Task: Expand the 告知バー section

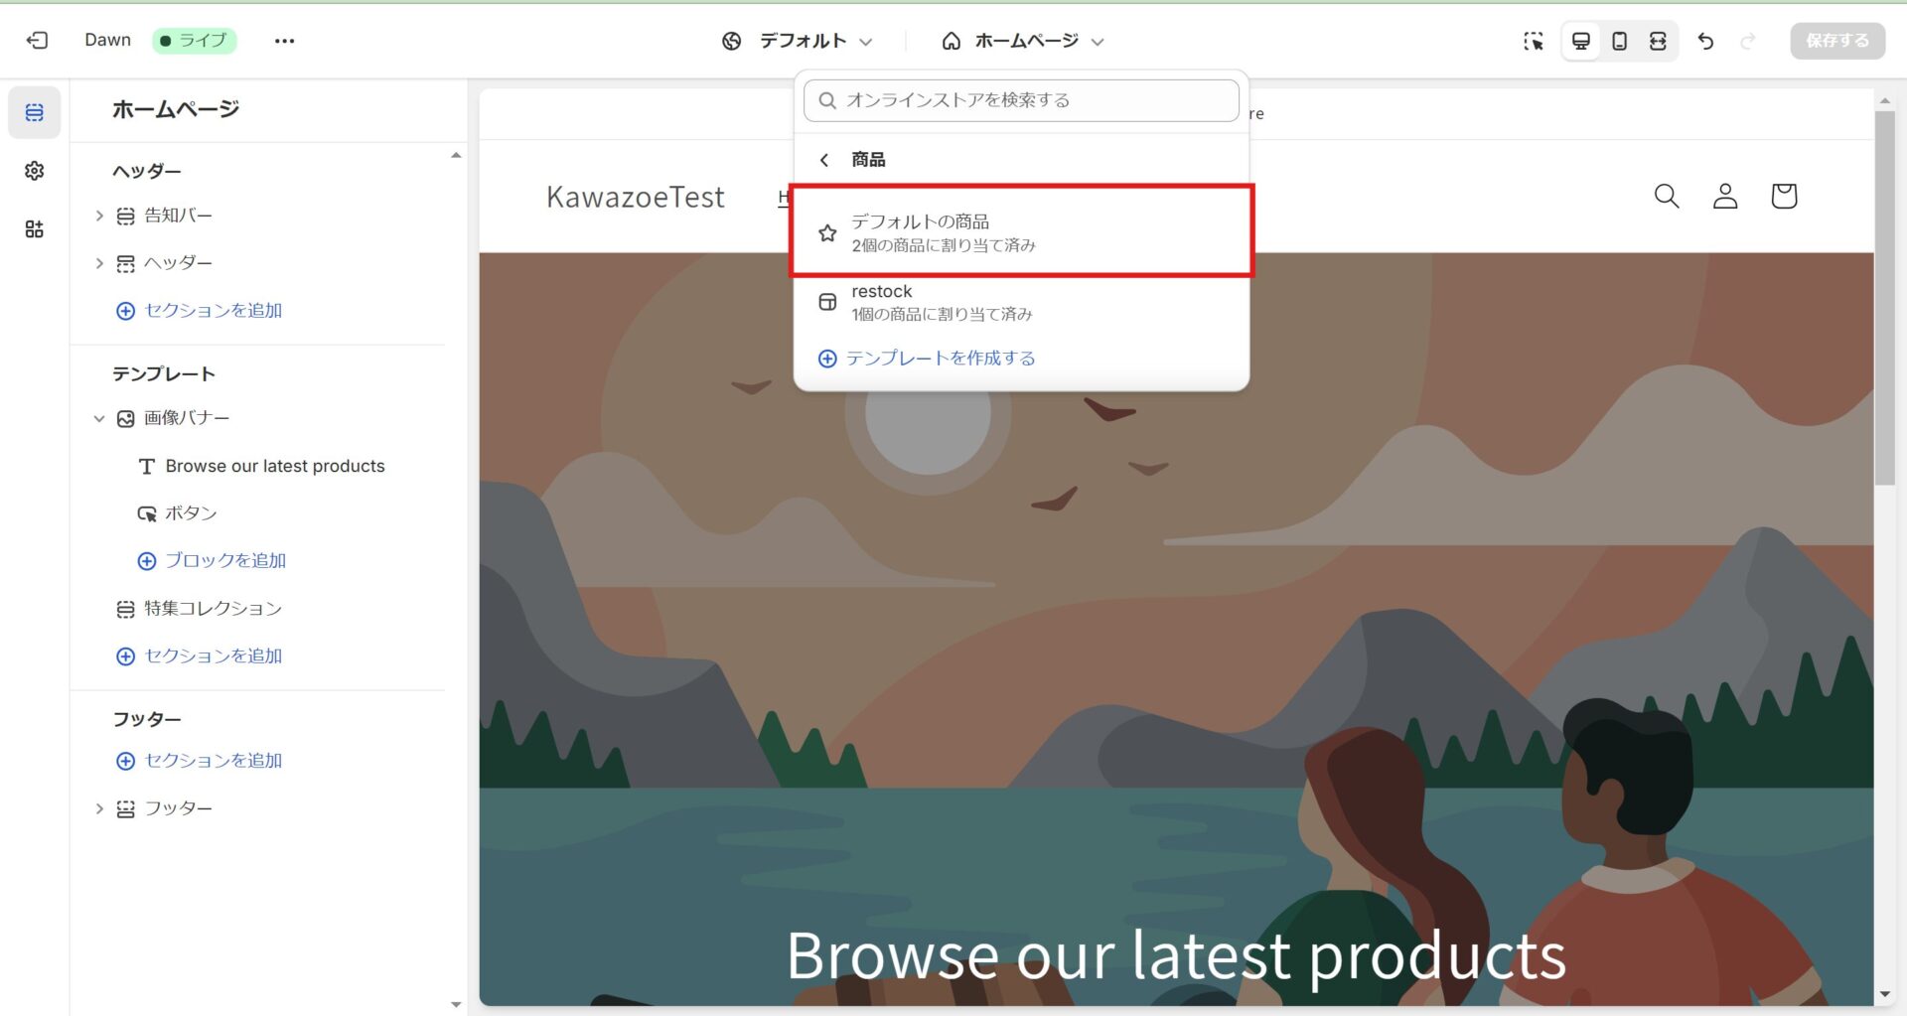Action: click(99, 216)
